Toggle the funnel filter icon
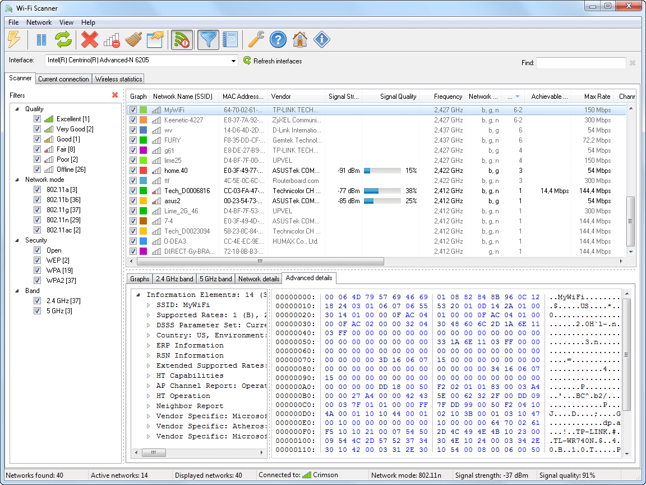This screenshot has width=646, height=485. 209,39
